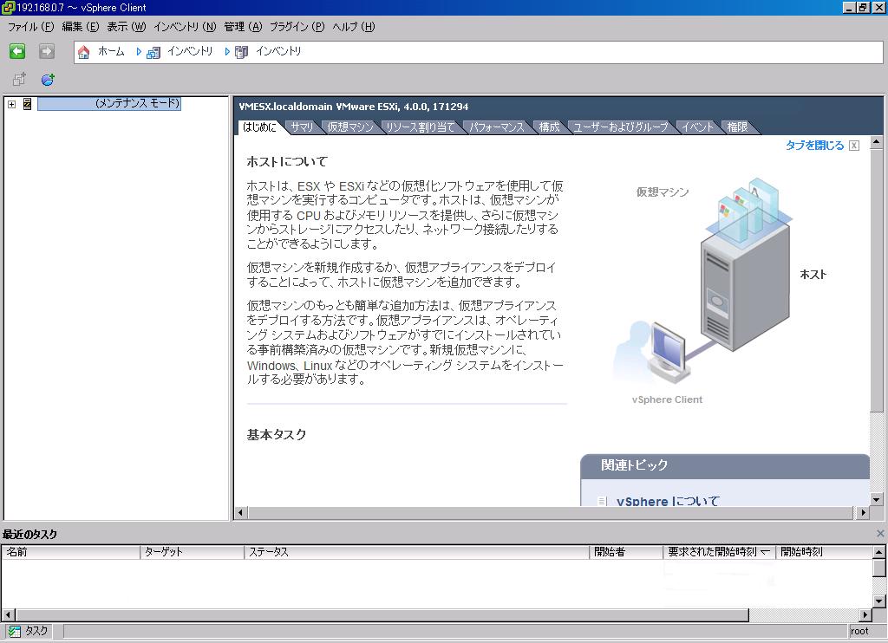The width and height of the screenshot is (888, 643).
Task: Click the recent tasks scroll-left arrow
Action: click(8, 614)
